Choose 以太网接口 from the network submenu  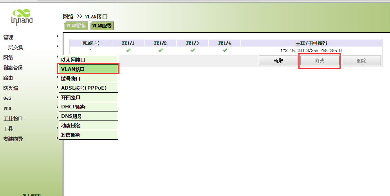click(88, 60)
